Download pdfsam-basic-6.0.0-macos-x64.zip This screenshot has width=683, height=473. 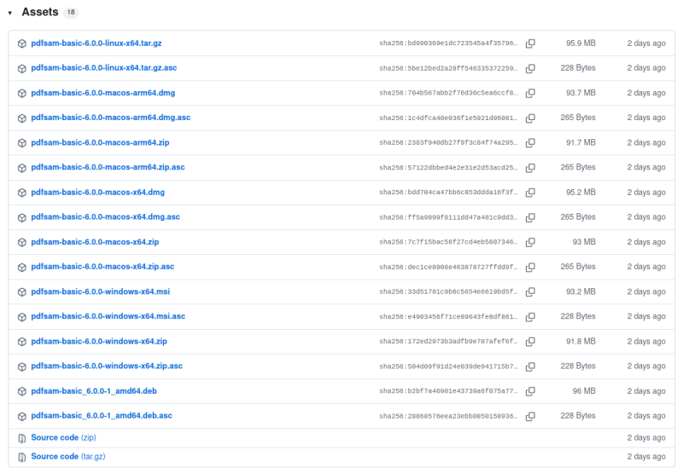95,242
